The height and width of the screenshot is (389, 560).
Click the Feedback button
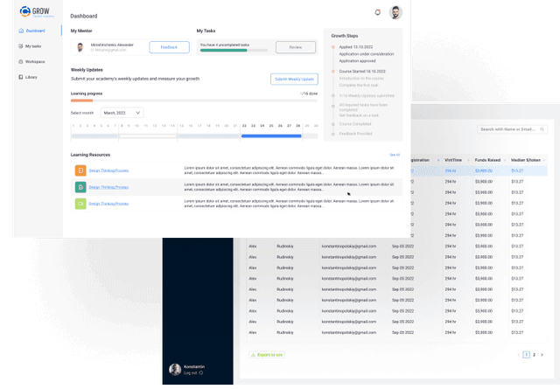click(169, 47)
